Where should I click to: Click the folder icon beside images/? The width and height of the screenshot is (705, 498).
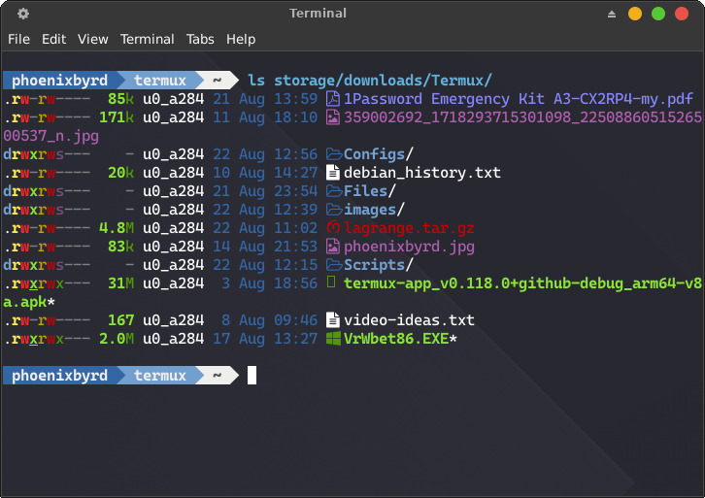pyautogui.click(x=334, y=210)
